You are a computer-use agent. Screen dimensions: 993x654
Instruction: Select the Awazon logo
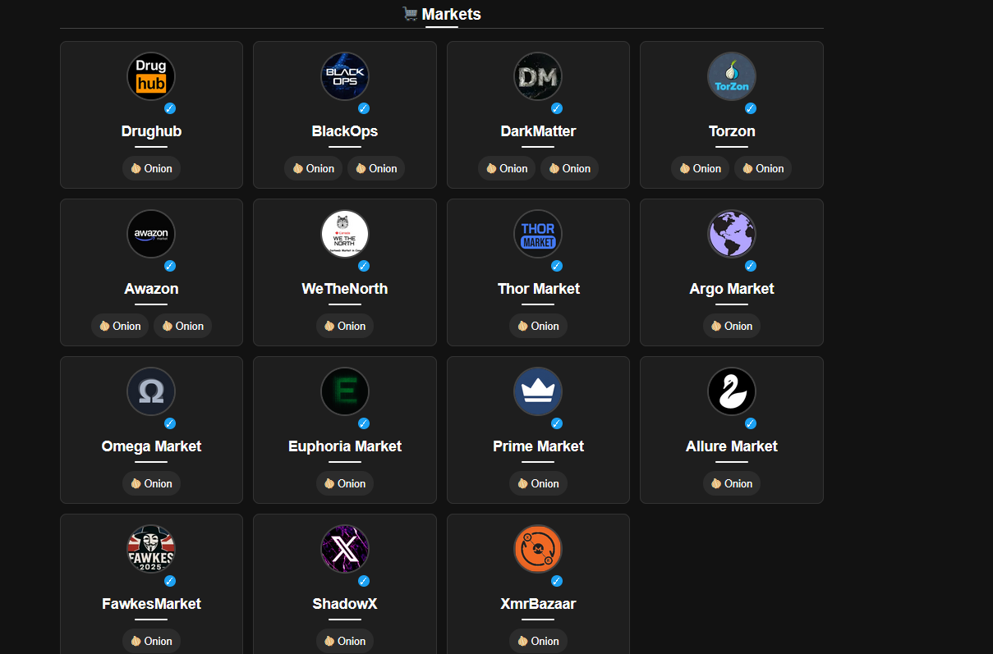[x=151, y=234]
